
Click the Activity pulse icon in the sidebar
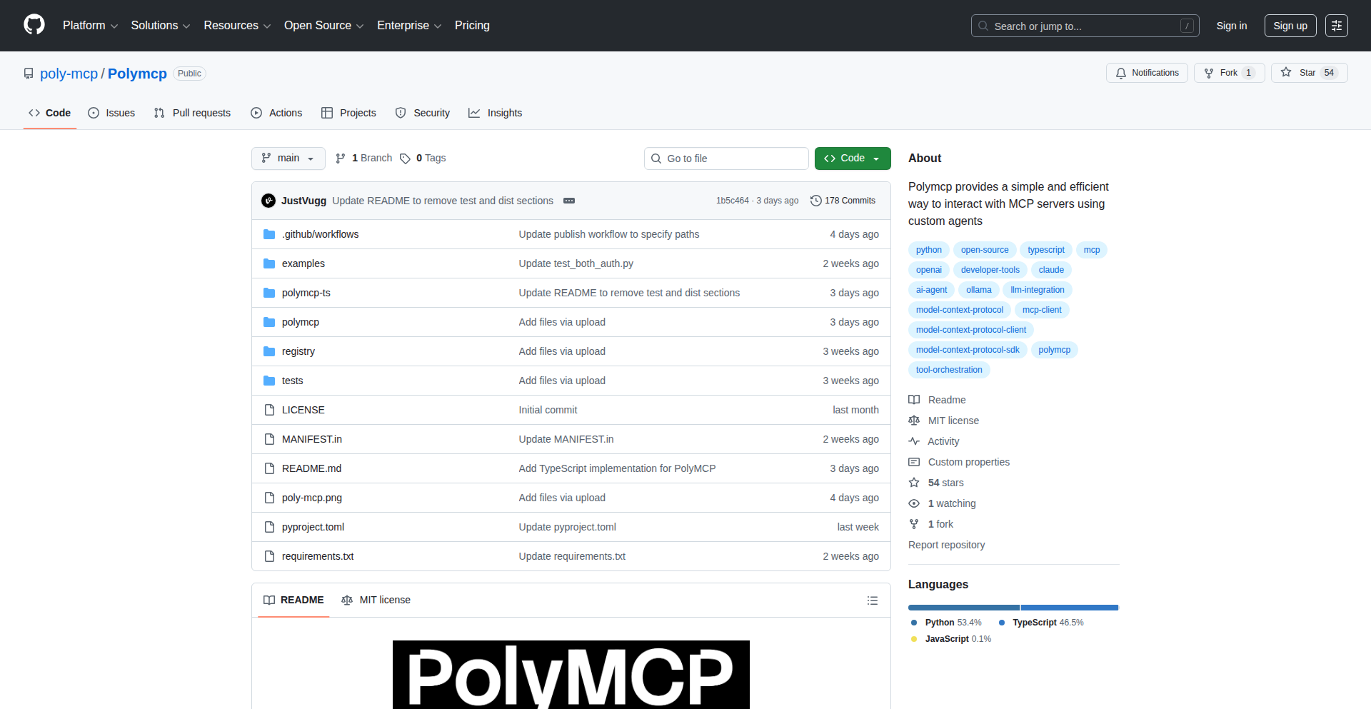click(915, 441)
